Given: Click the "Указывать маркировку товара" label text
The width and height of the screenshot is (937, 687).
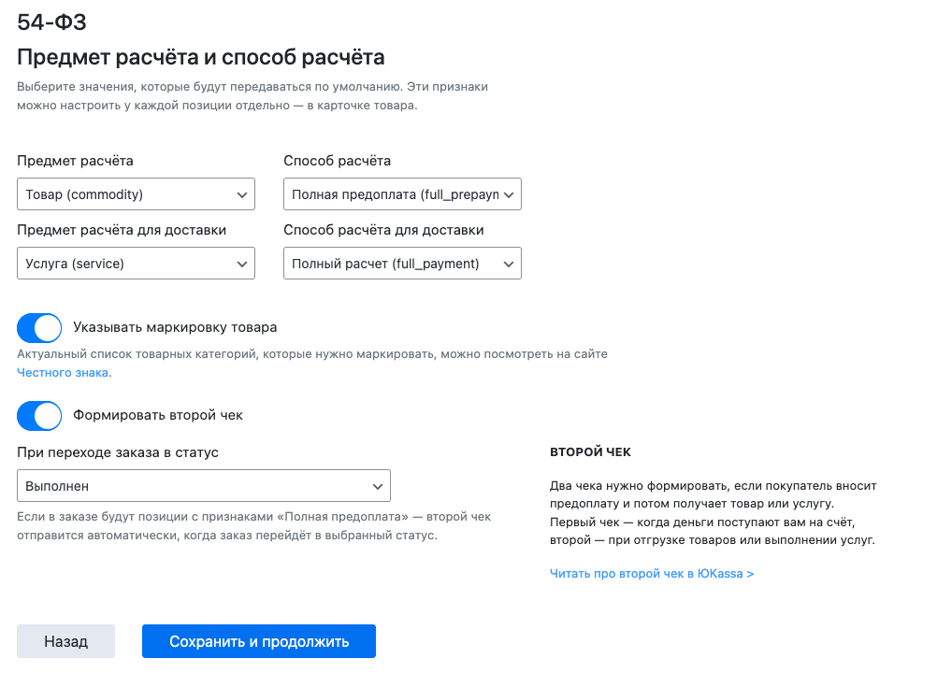Looking at the screenshot, I should click(175, 328).
